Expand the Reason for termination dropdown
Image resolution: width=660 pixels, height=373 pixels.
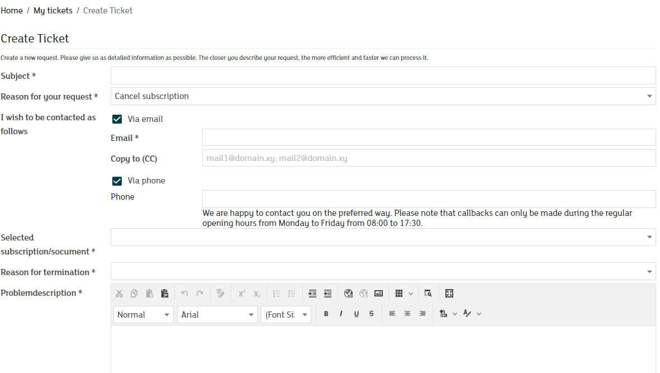pyautogui.click(x=383, y=272)
